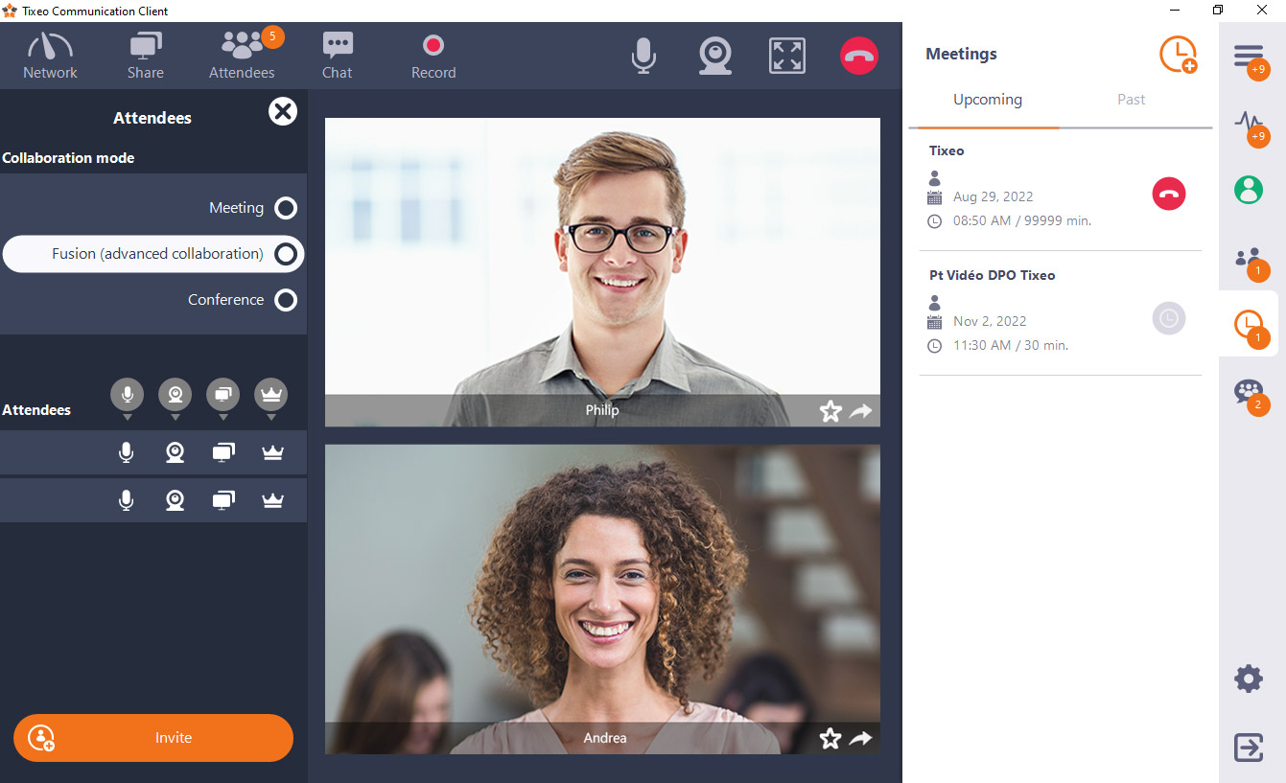The image size is (1286, 783).
Task: Open the all-attendees microphone dropdown
Action: pyautogui.click(x=127, y=398)
